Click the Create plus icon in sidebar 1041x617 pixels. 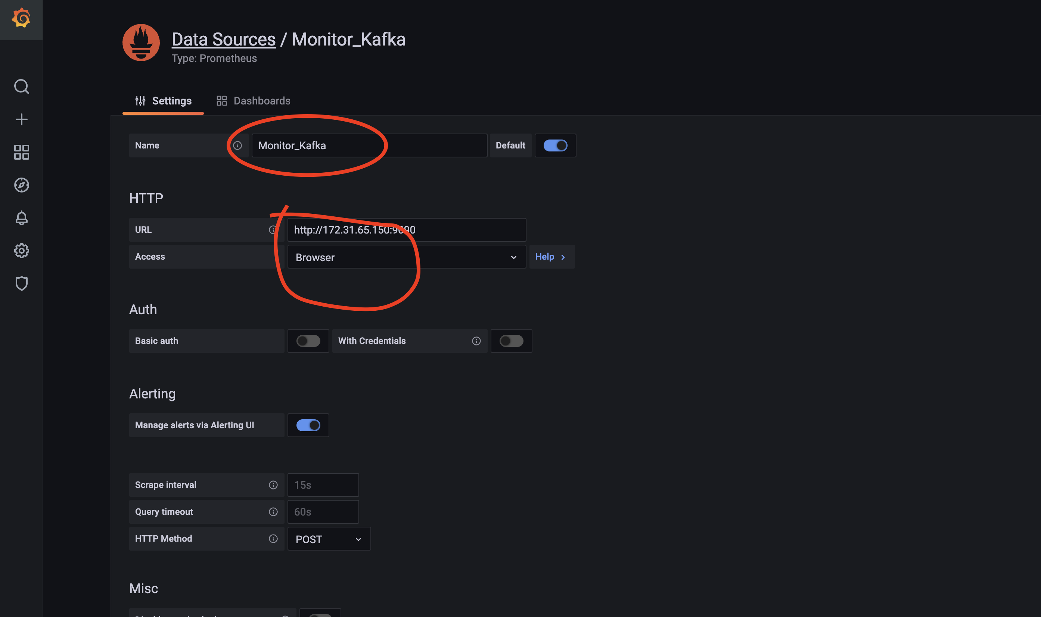(21, 119)
